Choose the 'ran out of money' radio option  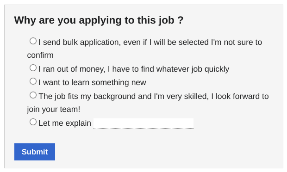click(x=33, y=68)
